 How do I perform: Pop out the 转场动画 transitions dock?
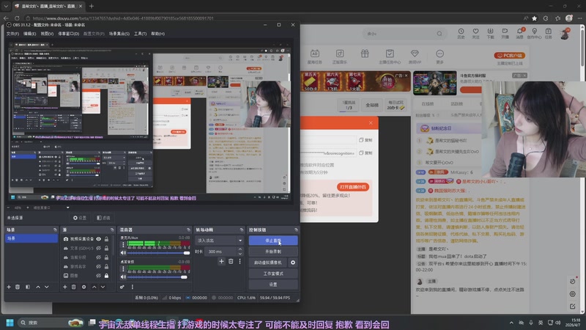pos(242,230)
